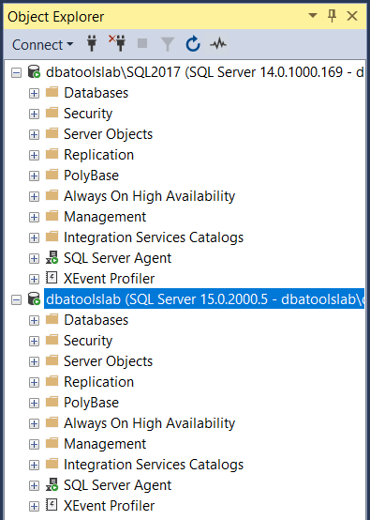Collapse the dbatoolslab\SQL2017 server node
The height and width of the screenshot is (520, 370).
point(16,72)
